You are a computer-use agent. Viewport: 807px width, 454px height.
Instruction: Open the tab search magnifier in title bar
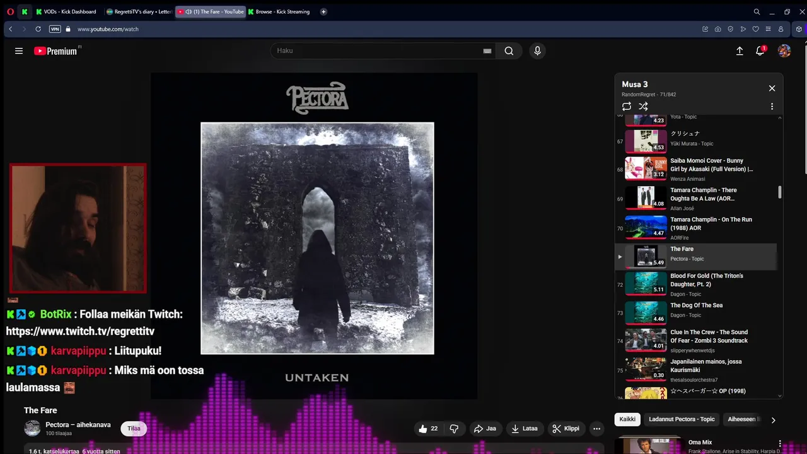[757, 11]
